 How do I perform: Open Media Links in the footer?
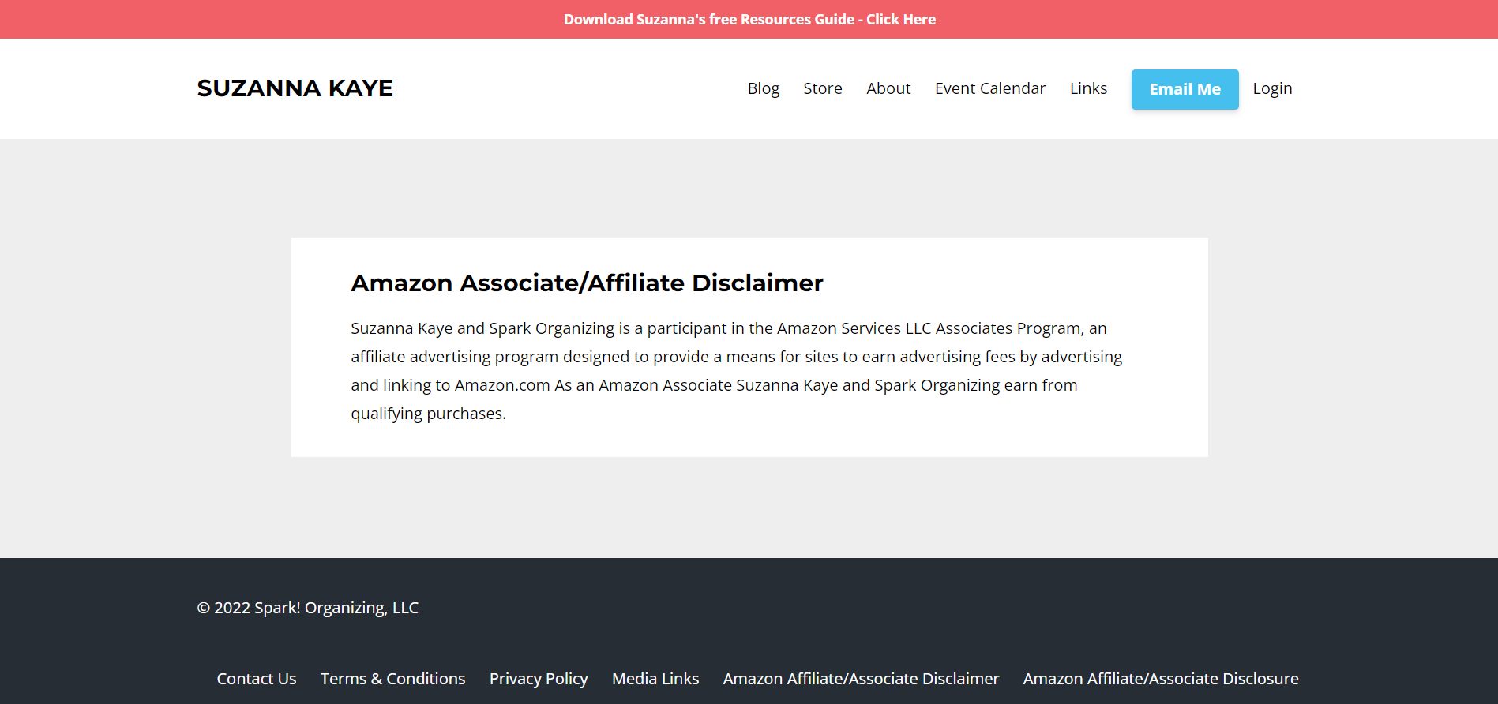[655, 678]
